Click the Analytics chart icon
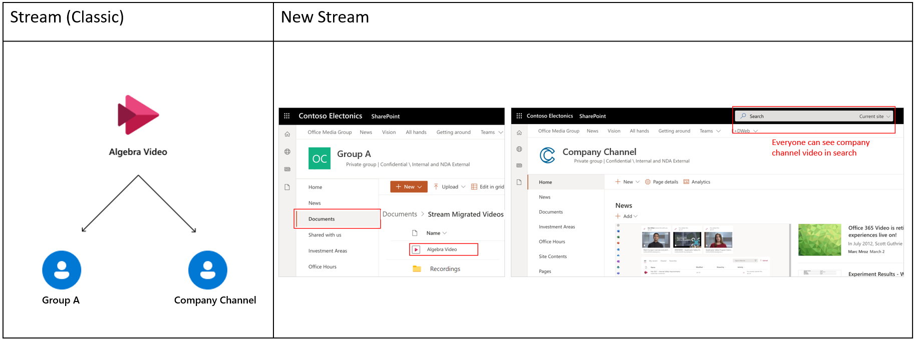915x340 pixels. click(x=686, y=182)
